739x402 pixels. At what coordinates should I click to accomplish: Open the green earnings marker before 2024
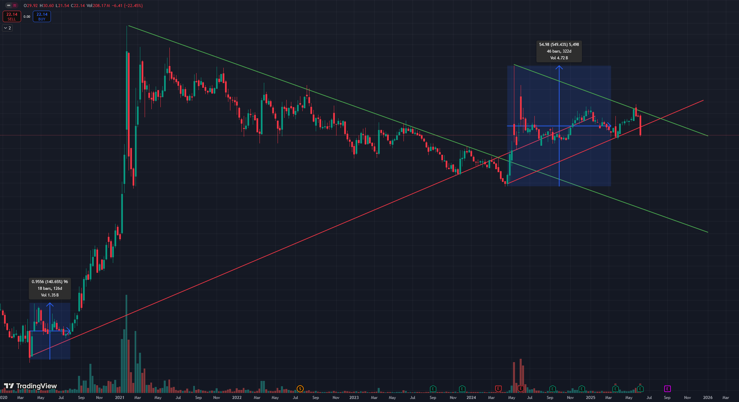[x=462, y=389]
